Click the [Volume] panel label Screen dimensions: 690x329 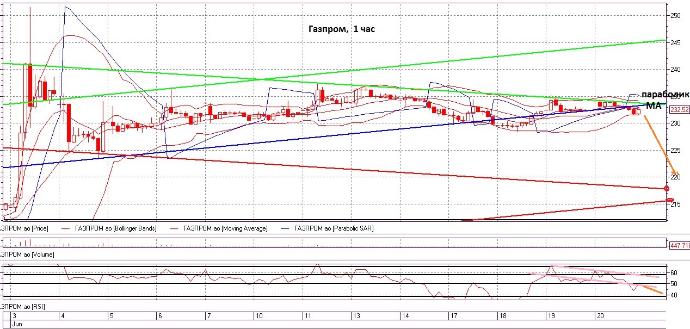tap(27, 254)
